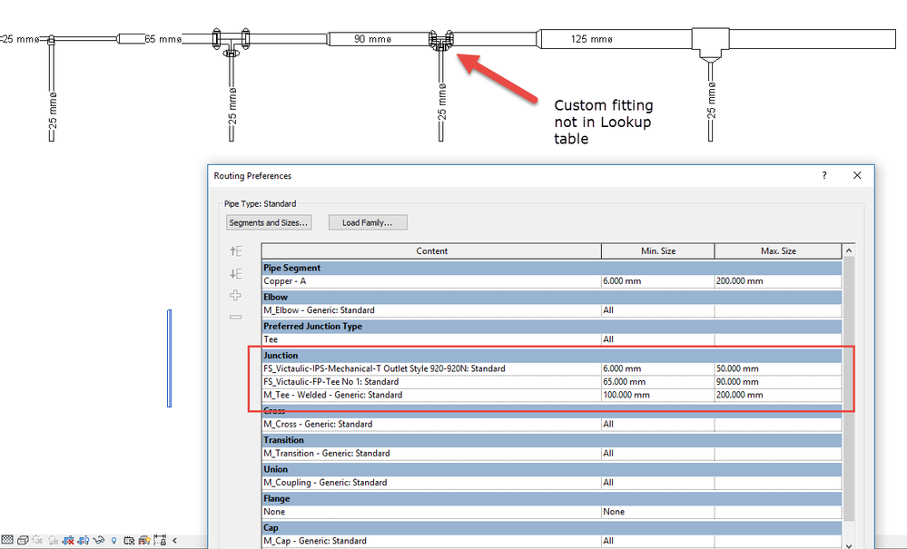The image size is (907, 549).
Task: Open the Detail Level control in view bar
Action: tap(7, 540)
